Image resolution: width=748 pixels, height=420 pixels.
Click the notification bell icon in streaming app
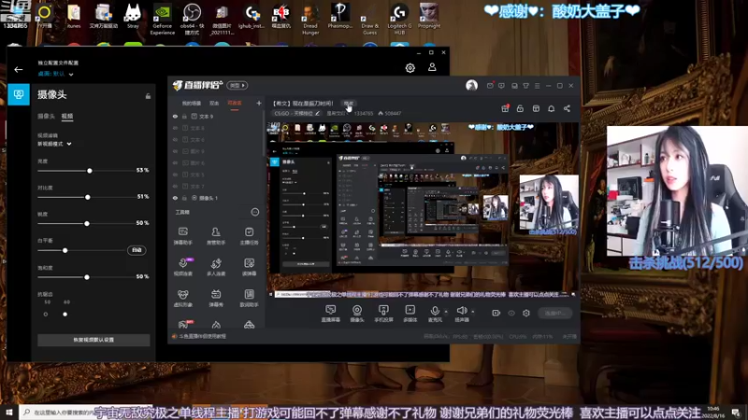tap(551, 108)
